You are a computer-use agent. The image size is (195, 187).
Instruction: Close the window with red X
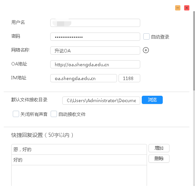pos(187,8)
